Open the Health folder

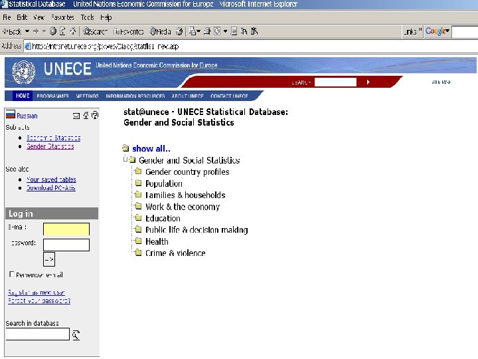point(157,241)
